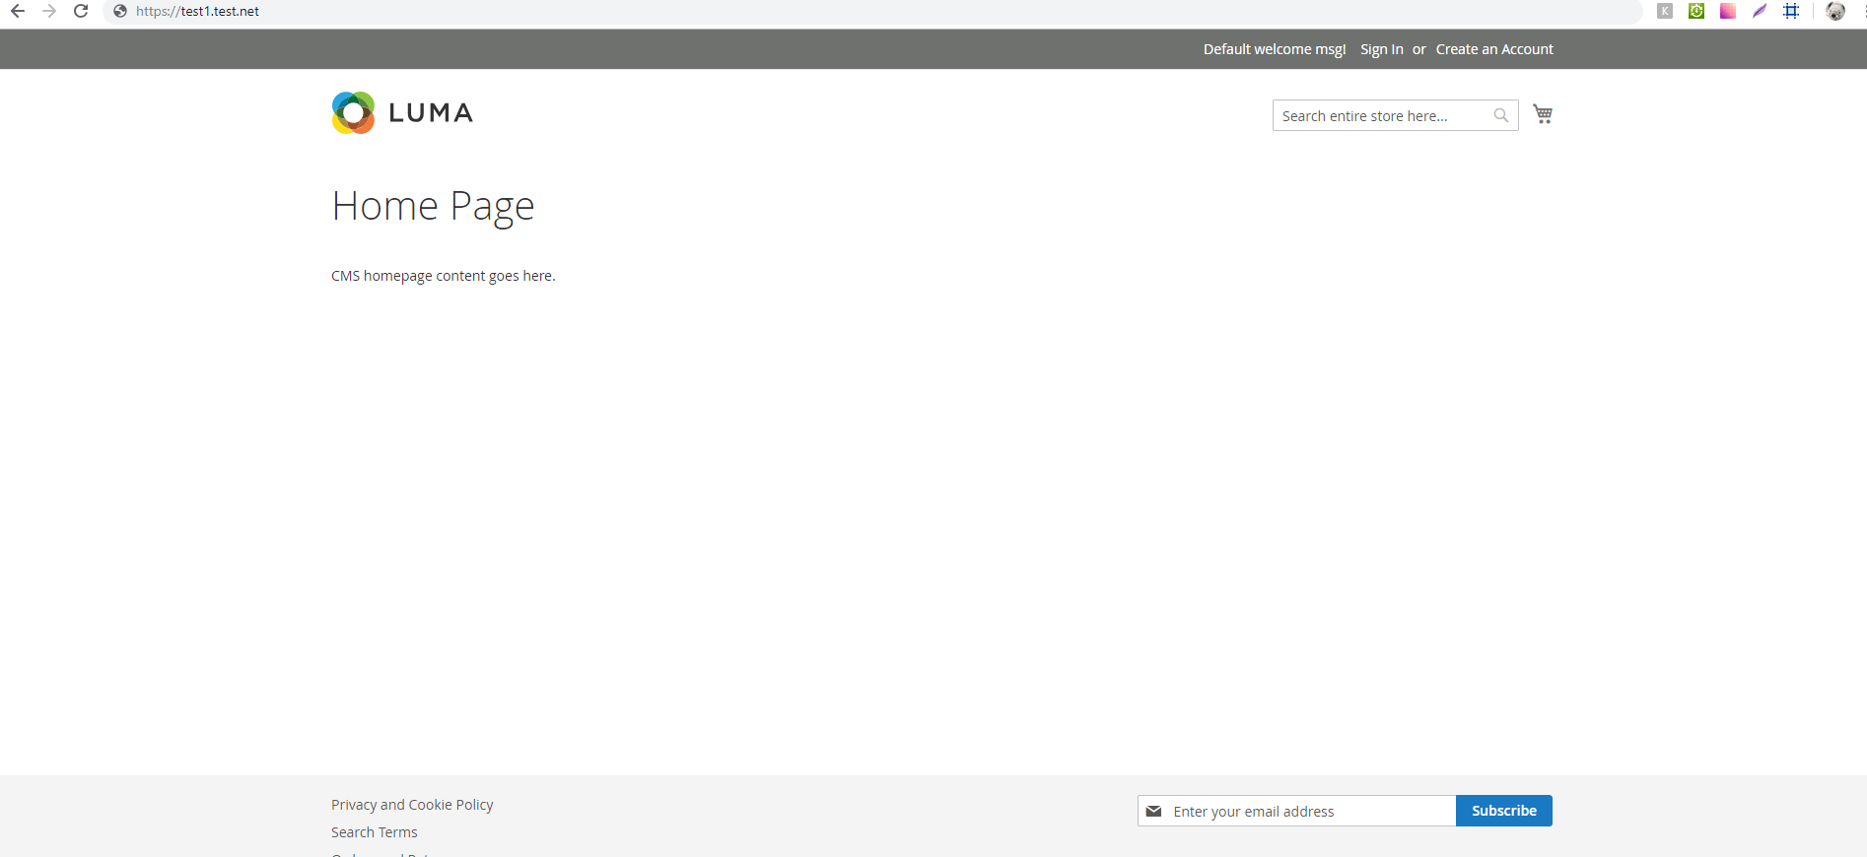This screenshot has width=1867, height=857.
Task: Open the shopping cart
Action: pyautogui.click(x=1543, y=114)
